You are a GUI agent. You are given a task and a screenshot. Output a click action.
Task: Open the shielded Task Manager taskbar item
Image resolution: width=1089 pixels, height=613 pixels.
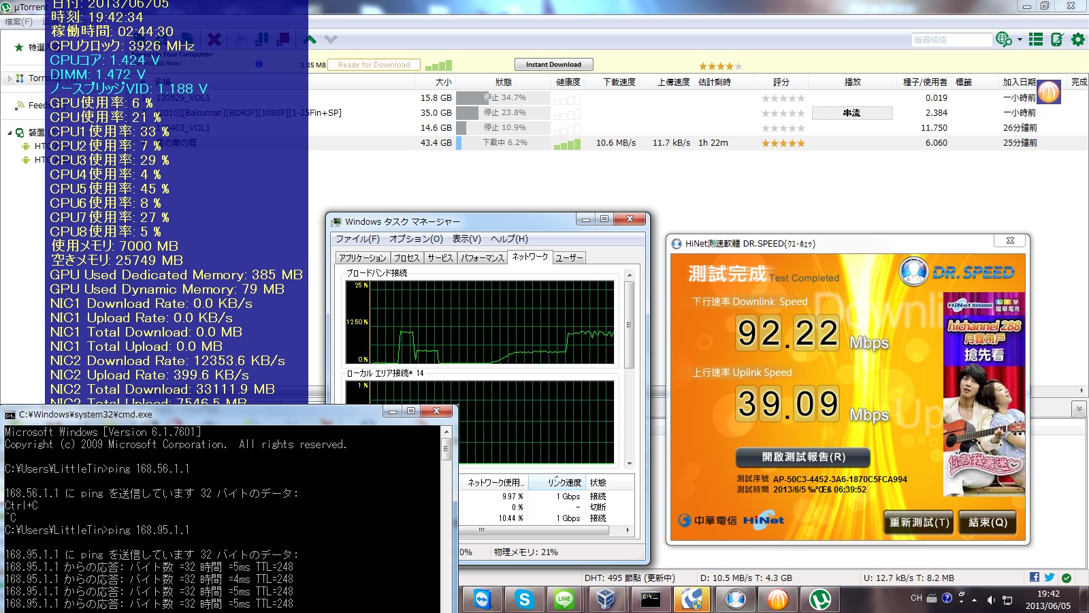click(x=692, y=599)
